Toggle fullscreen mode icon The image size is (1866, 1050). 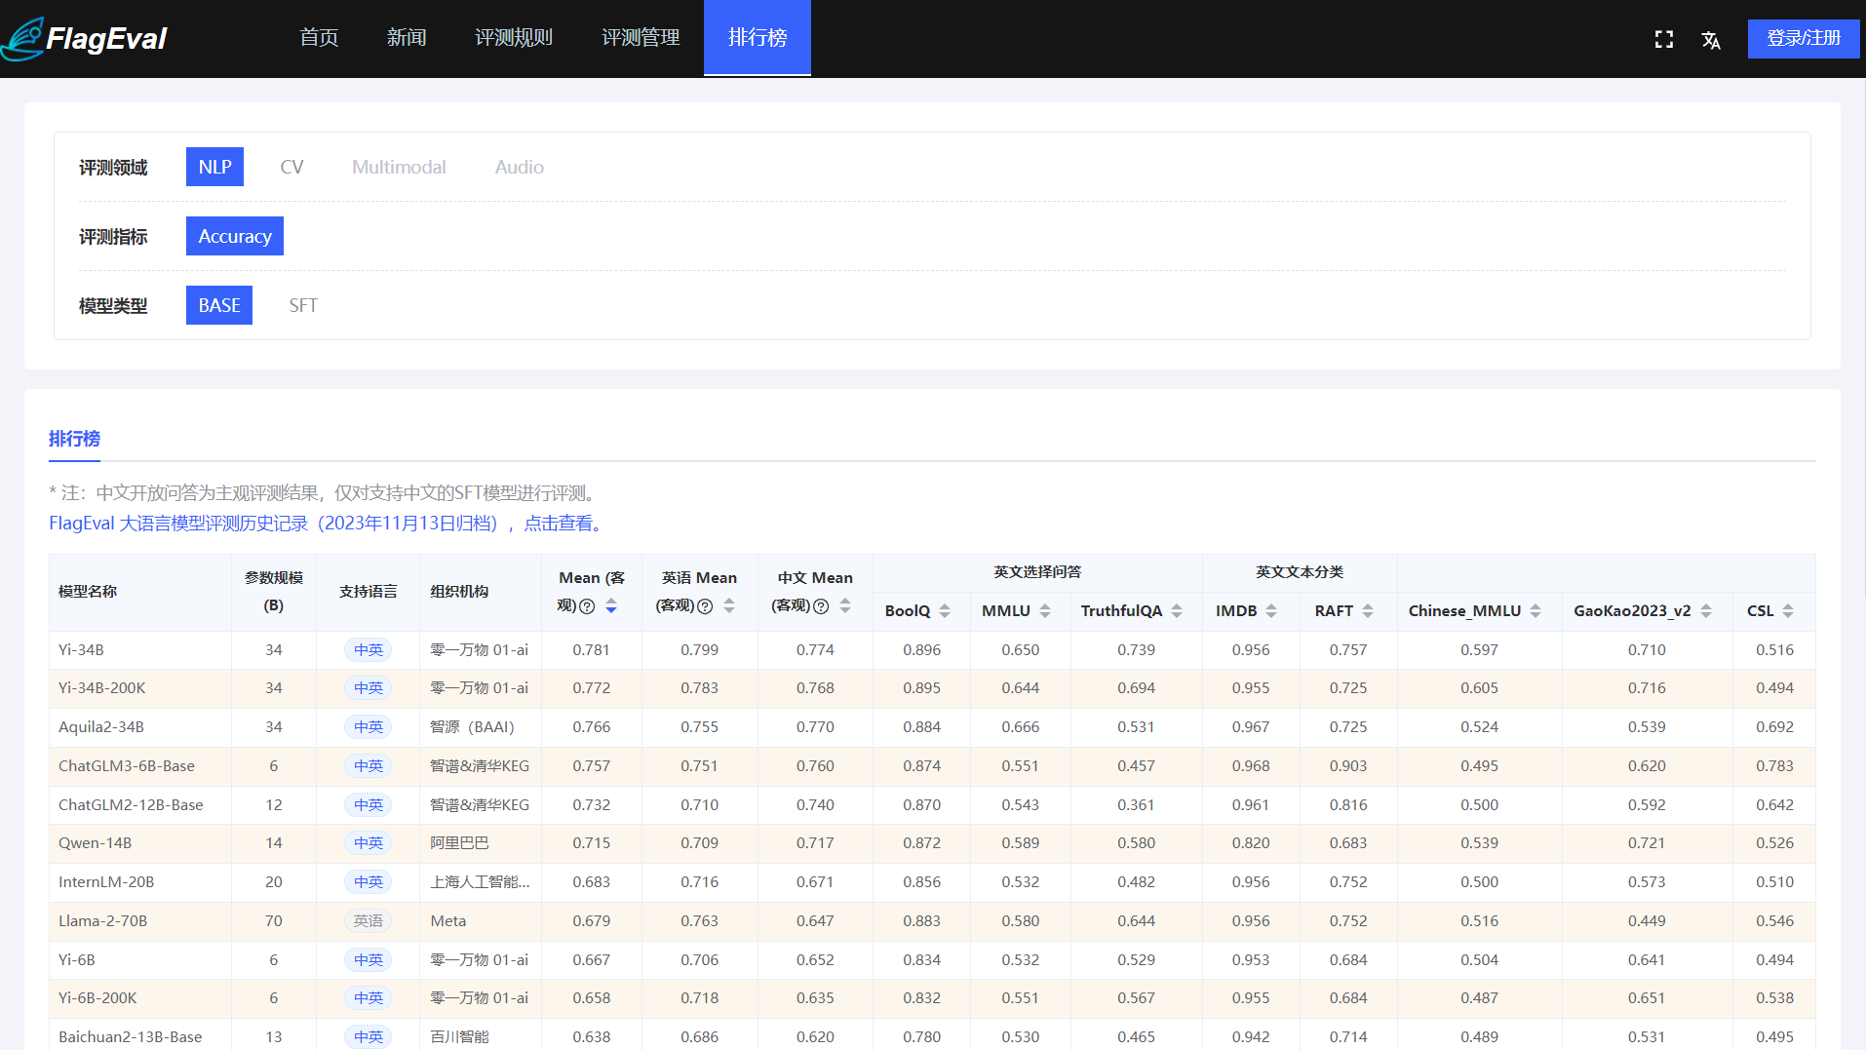click(x=1664, y=39)
